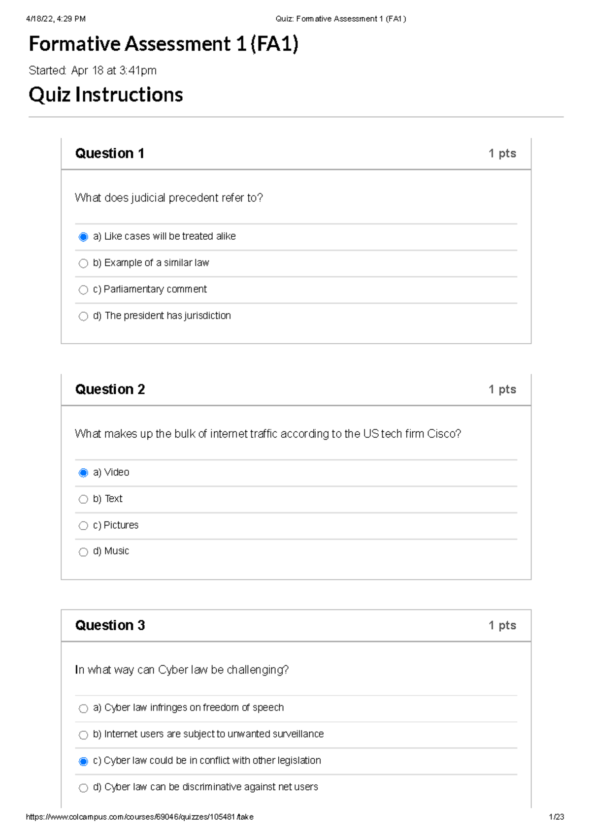Pick d) Music for Cisco question
591x836 pixels.
(83, 552)
